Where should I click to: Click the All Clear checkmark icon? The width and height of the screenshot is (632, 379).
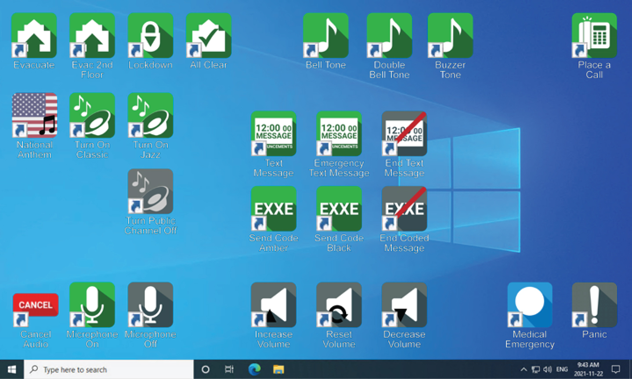209,36
